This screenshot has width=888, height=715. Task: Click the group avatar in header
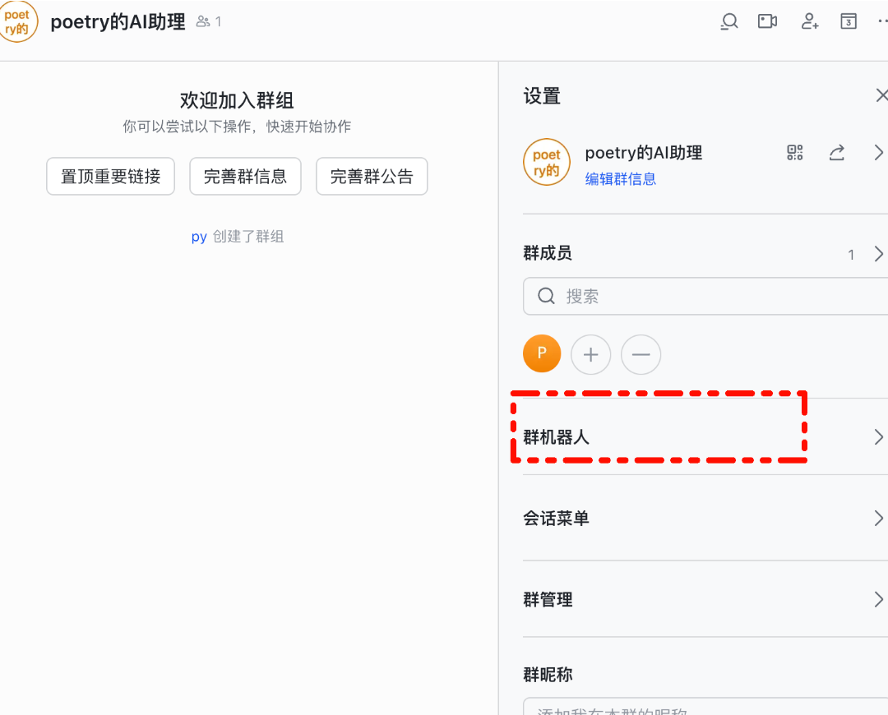coord(17,21)
